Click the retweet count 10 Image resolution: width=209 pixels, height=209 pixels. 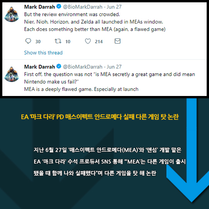pyautogui.click(x=68, y=41)
